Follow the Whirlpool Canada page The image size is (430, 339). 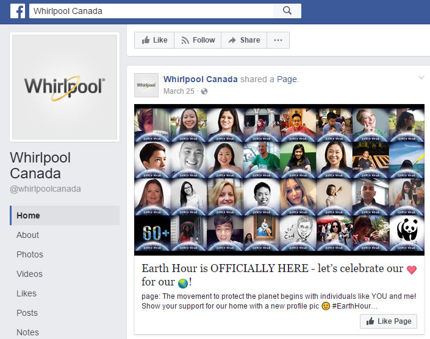pos(198,40)
